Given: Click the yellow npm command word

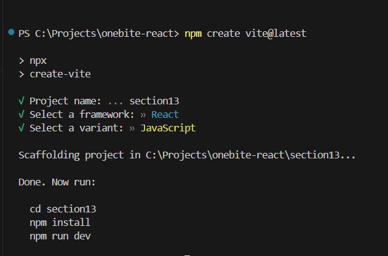Looking at the screenshot, I should [x=193, y=34].
